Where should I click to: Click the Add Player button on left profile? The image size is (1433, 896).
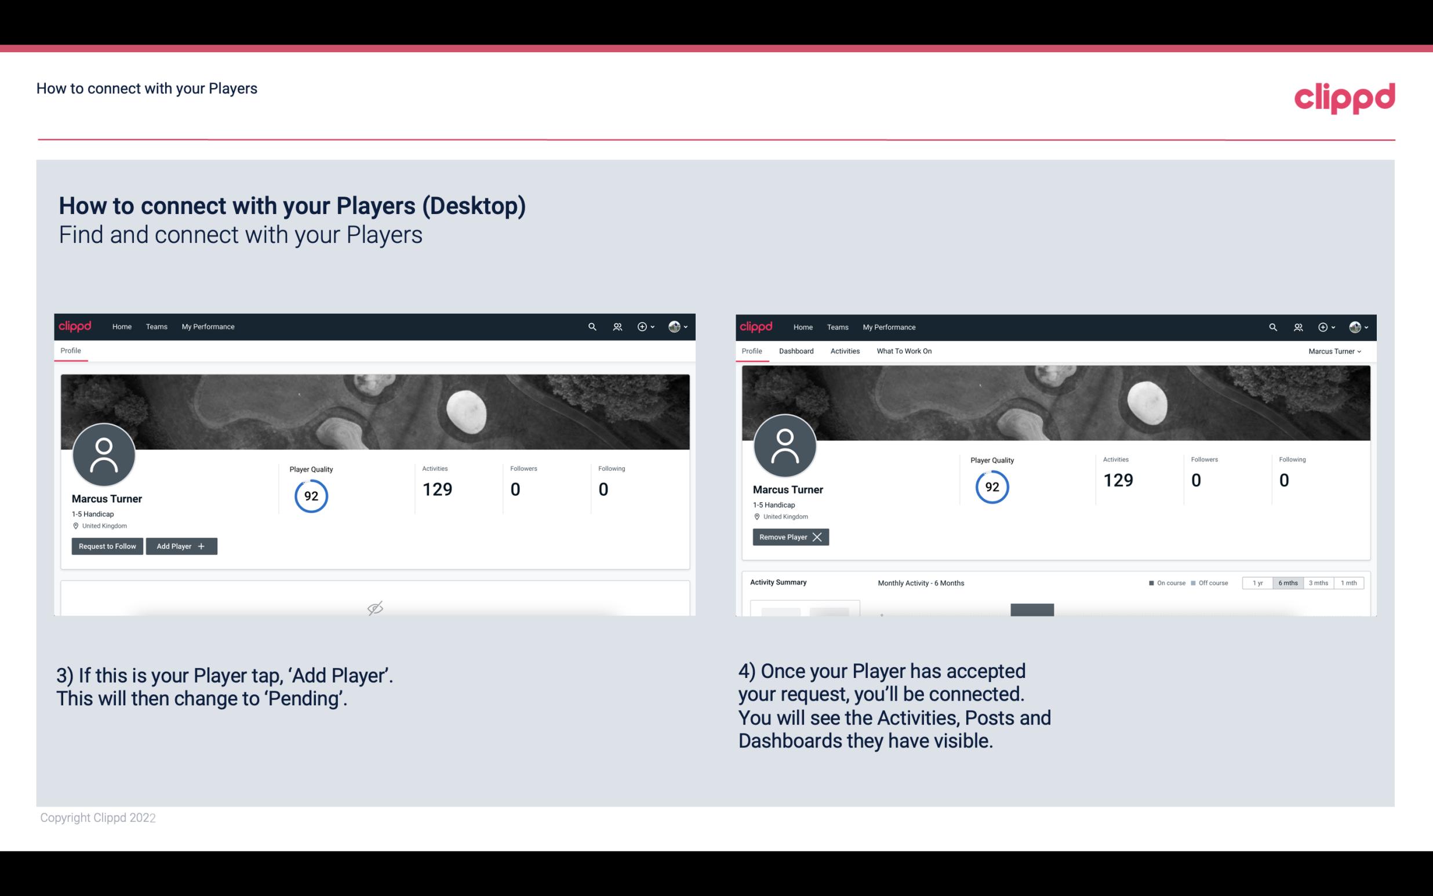[181, 546]
